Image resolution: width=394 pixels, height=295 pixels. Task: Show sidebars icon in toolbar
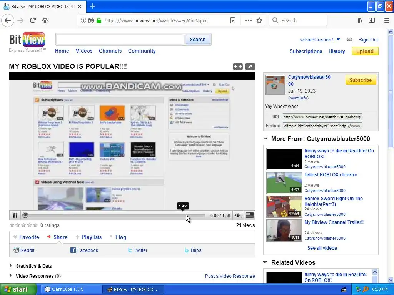(372, 20)
